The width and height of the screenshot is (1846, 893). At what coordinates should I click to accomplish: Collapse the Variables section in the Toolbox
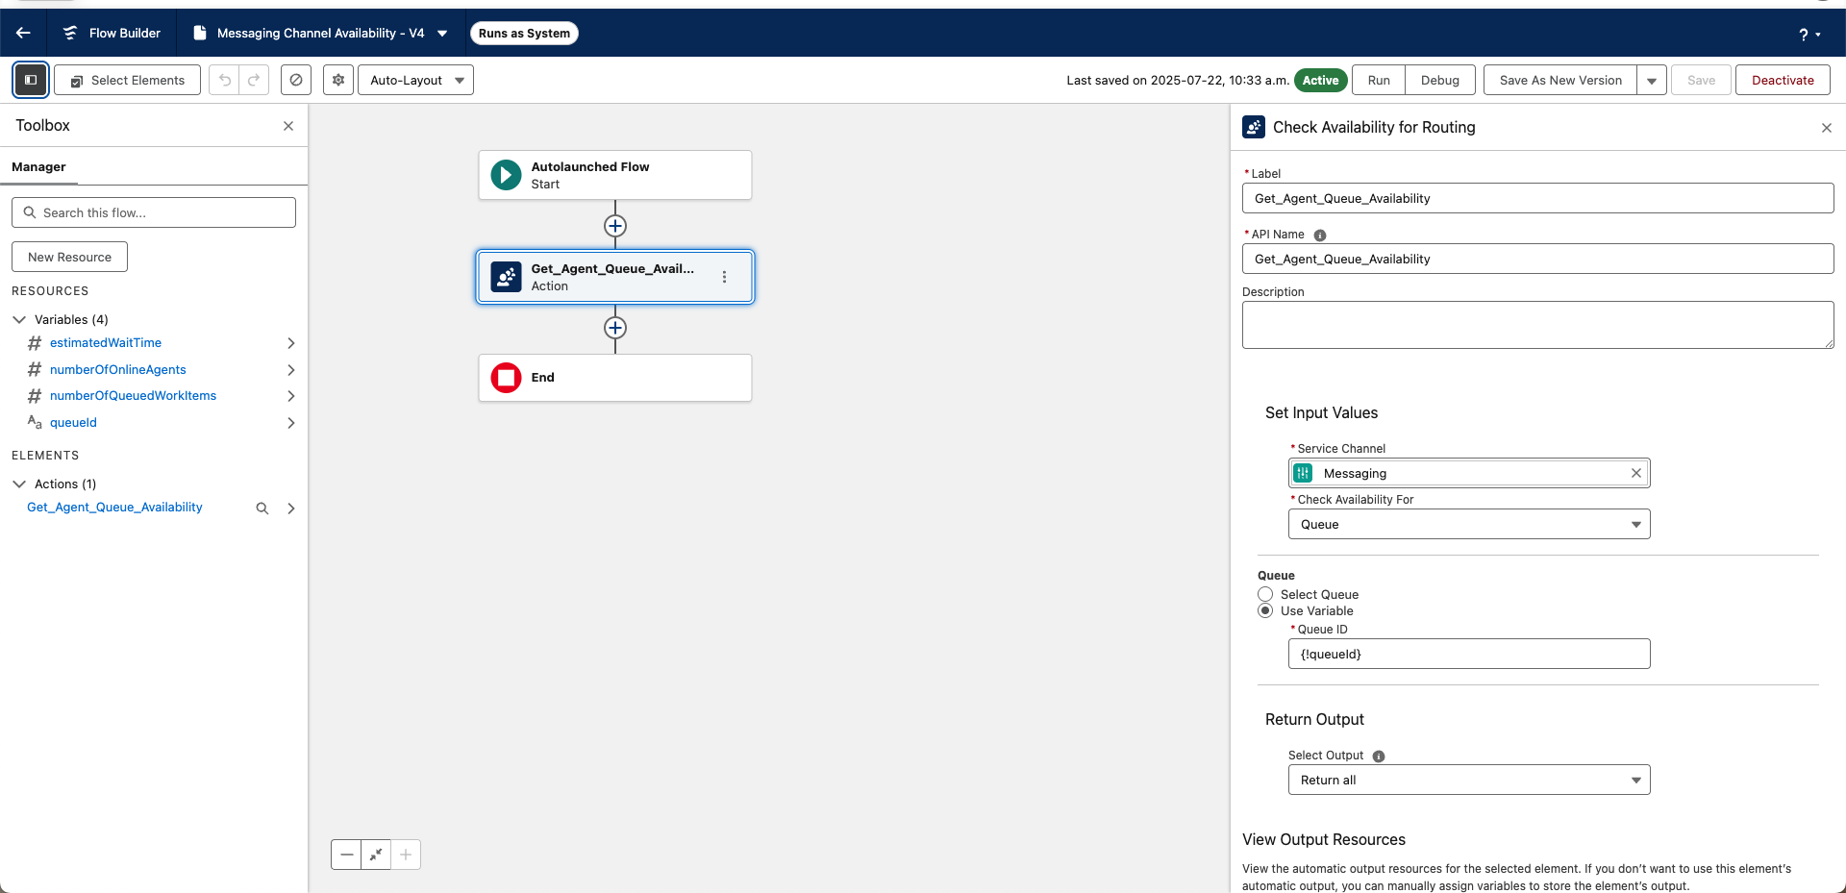click(18, 318)
